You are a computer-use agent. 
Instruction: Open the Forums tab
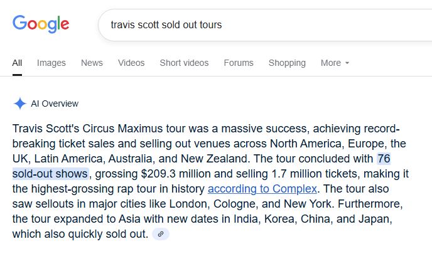239,63
